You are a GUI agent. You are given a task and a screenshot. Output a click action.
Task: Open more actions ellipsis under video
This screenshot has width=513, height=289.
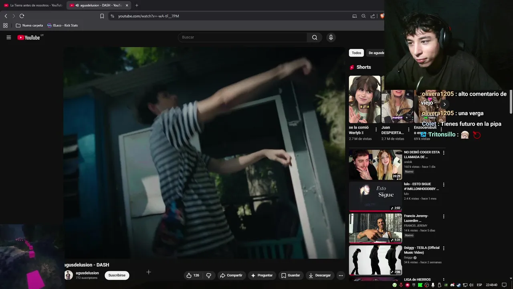coord(341,275)
